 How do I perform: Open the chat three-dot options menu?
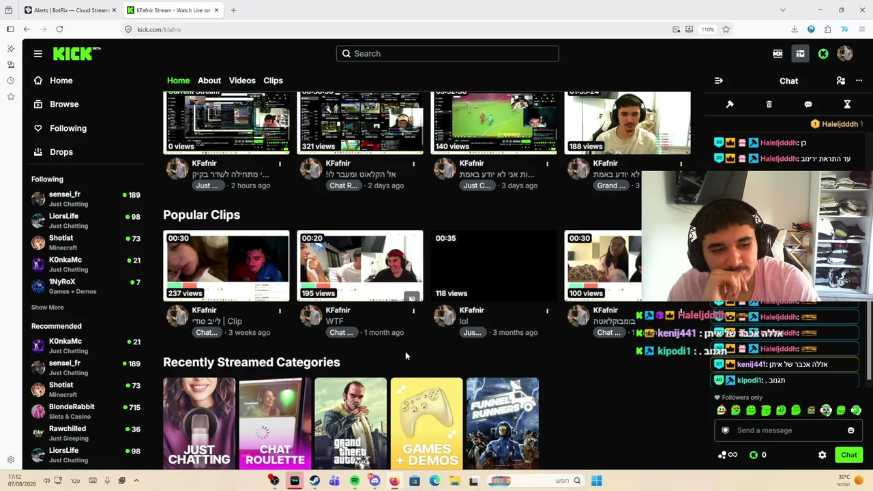coord(859,81)
